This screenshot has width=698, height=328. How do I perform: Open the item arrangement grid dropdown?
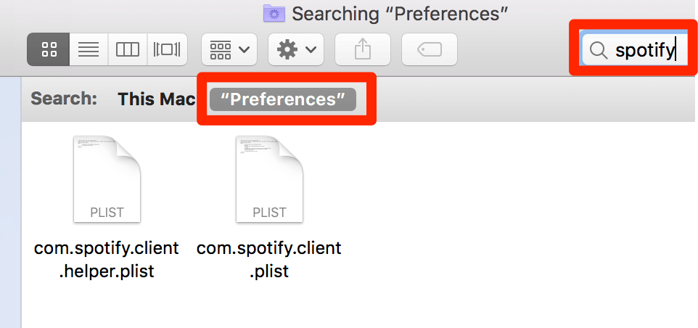pos(229,49)
